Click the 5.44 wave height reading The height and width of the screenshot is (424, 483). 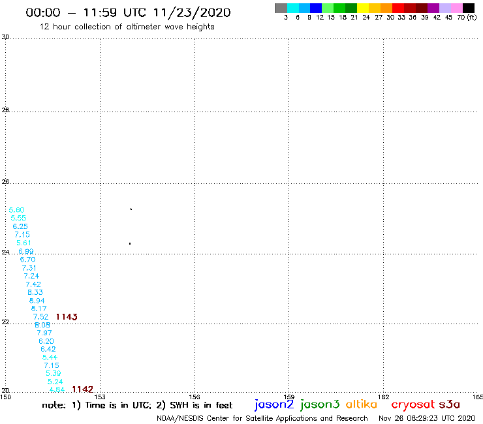pos(50,357)
